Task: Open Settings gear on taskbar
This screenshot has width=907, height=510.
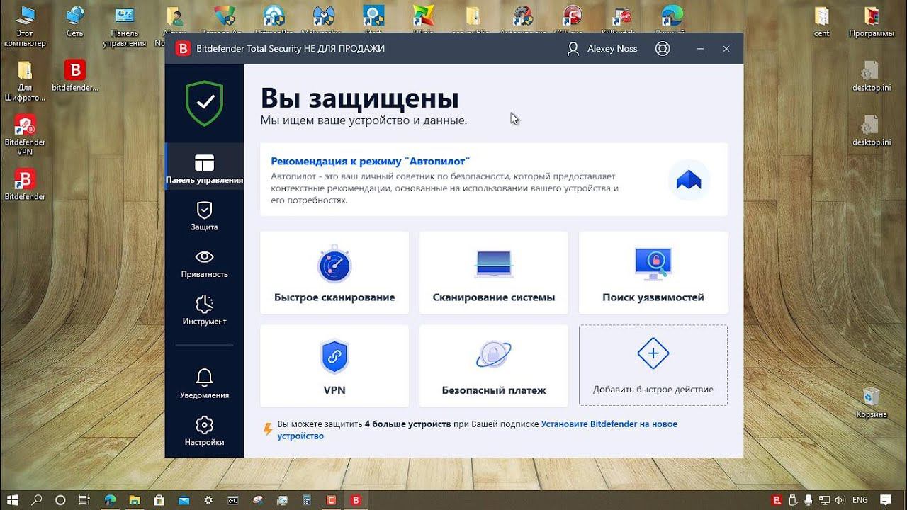Action: tap(208, 500)
